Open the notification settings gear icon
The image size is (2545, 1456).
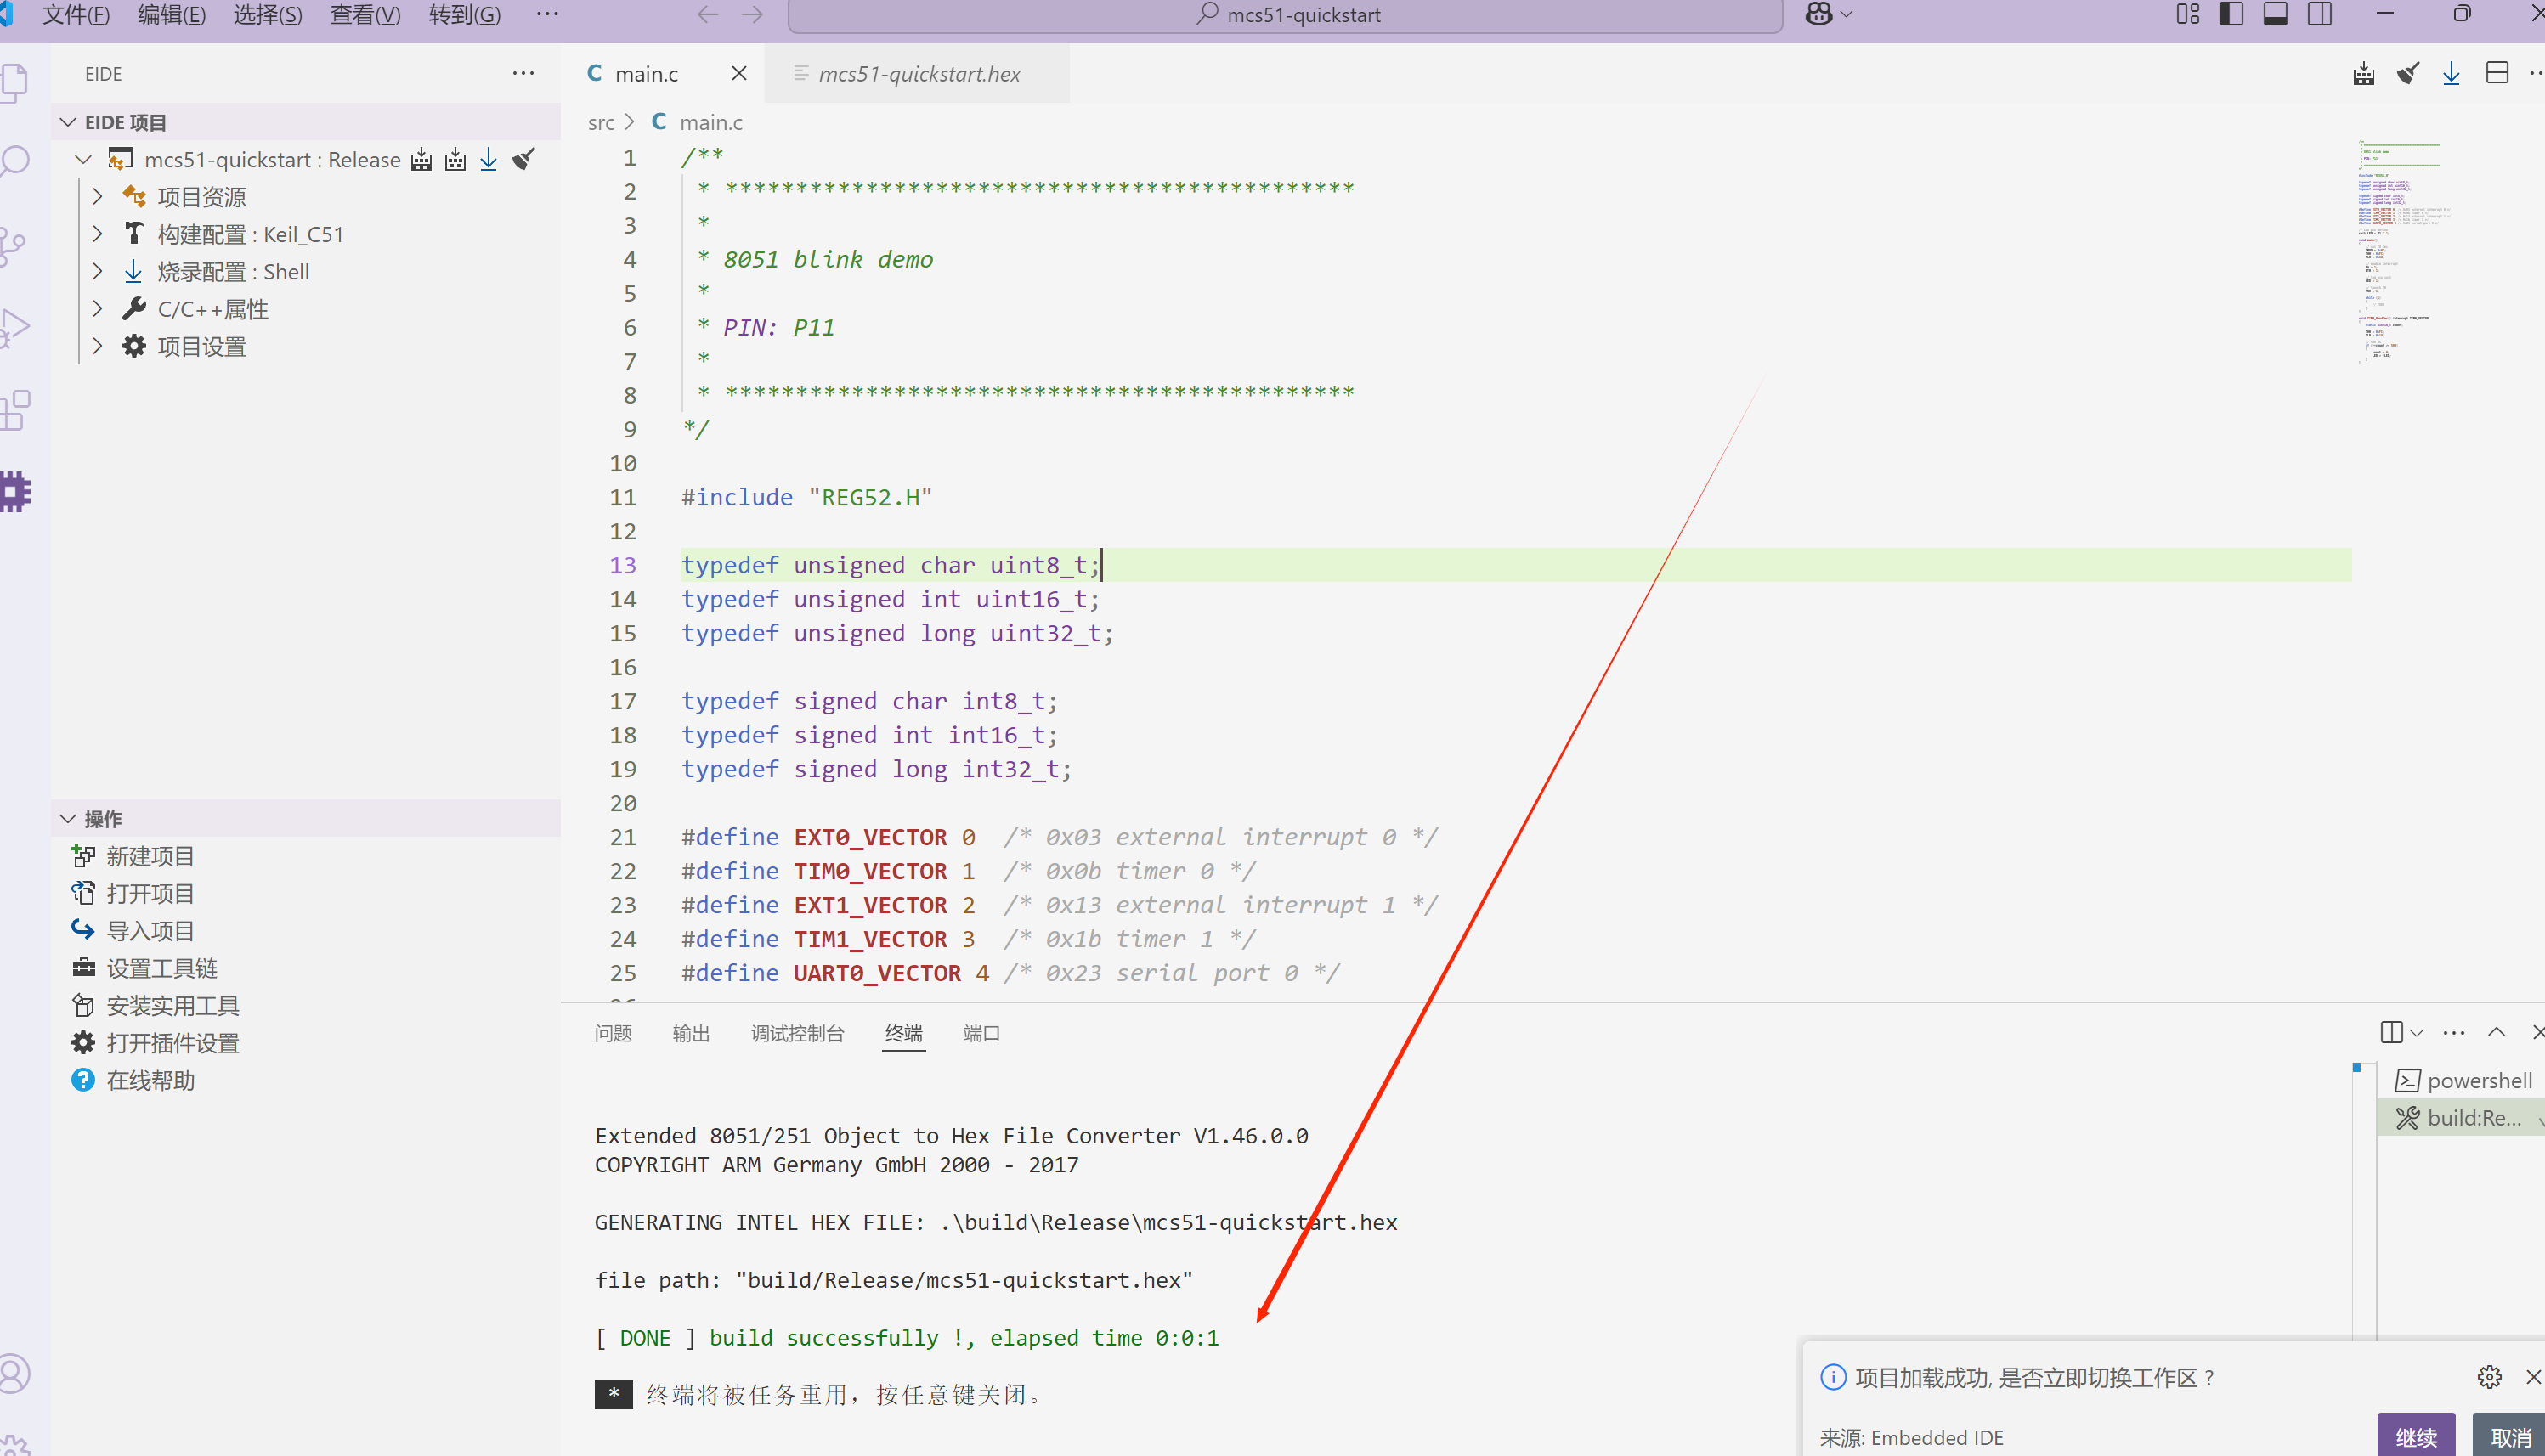(2489, 1377)
